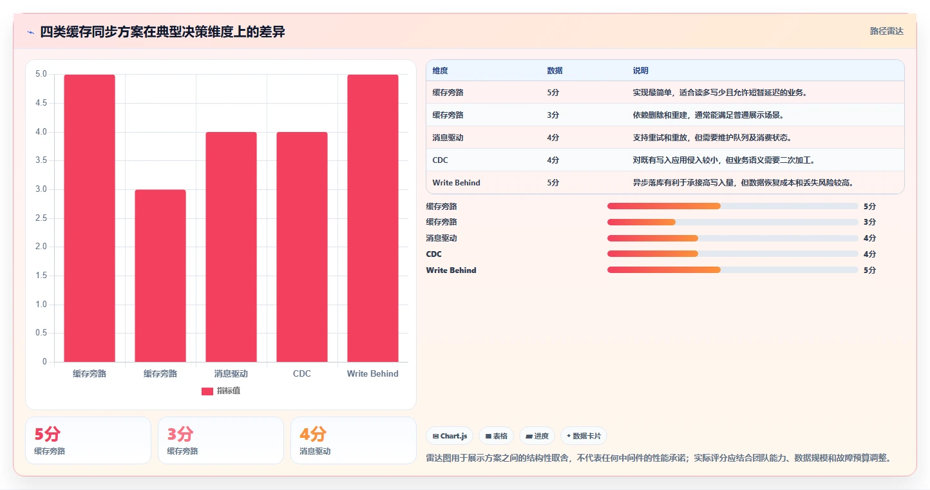
Task: Click the Write Behind progress bar
Action: (x=733, y=270)
